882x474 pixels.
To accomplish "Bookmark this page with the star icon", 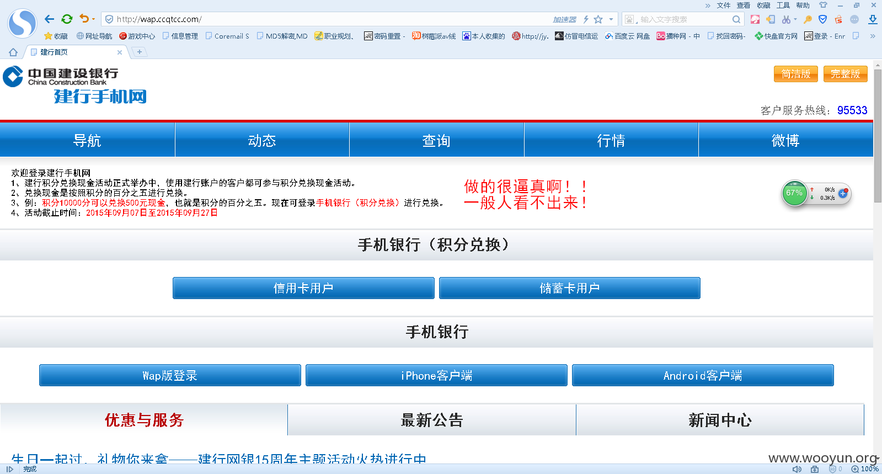I will (x=598, y=19).
